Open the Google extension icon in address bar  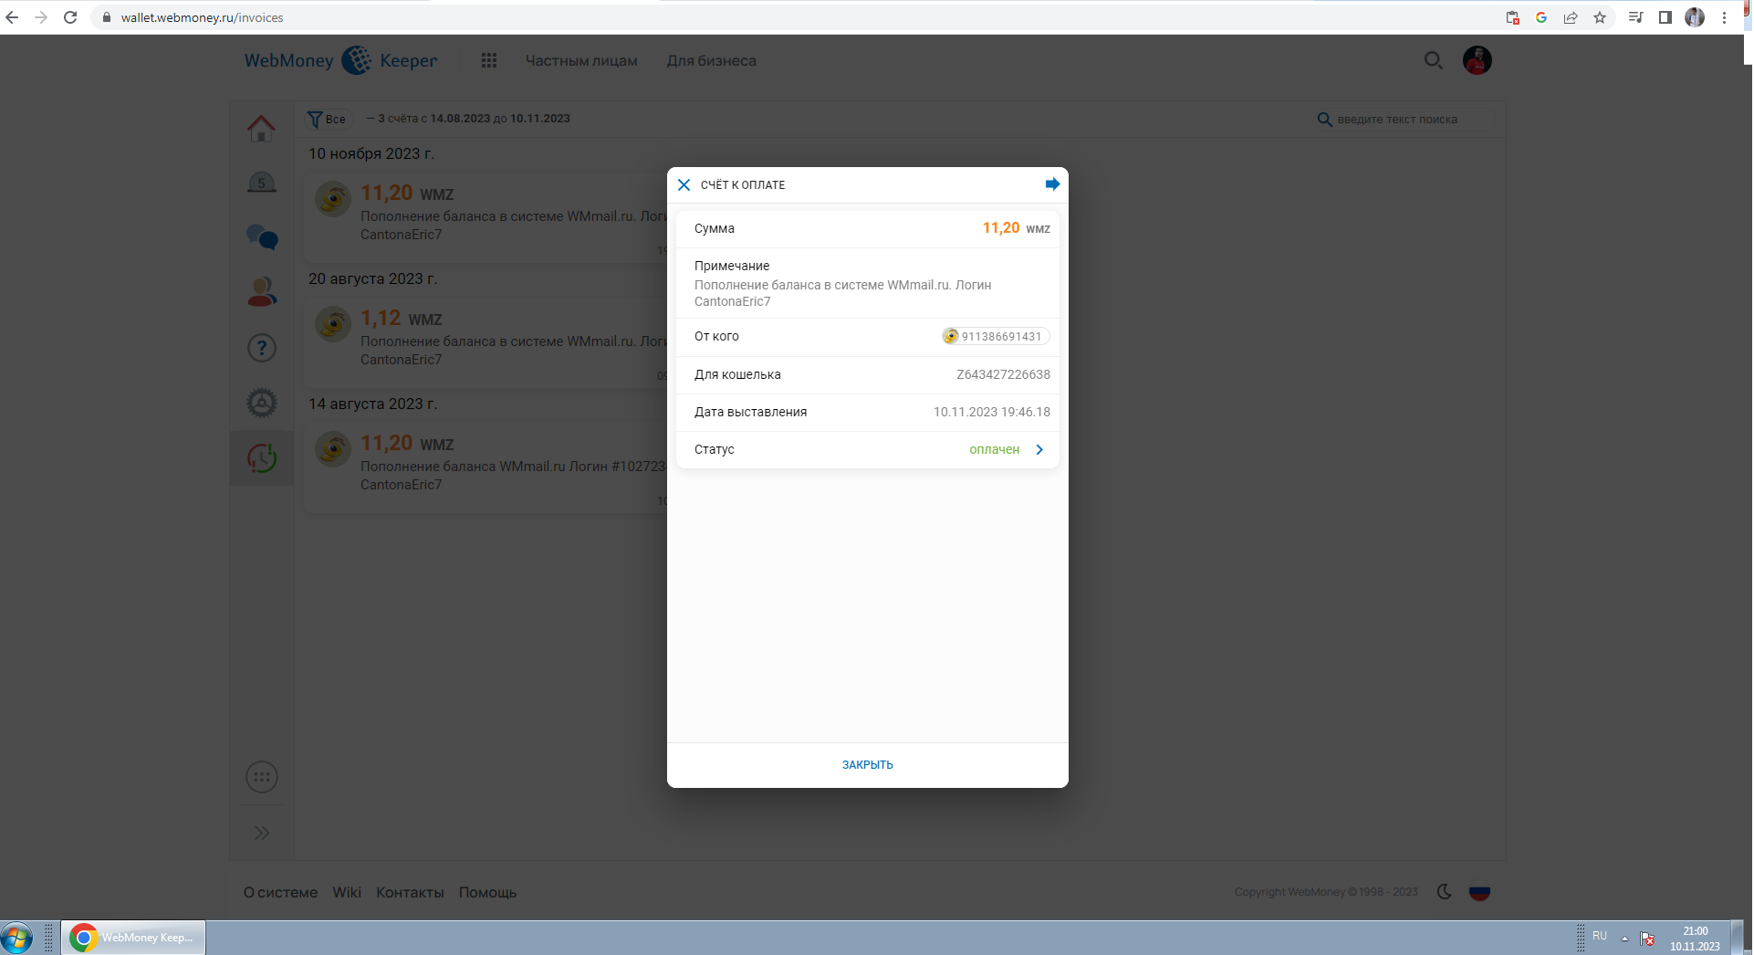1541,17
